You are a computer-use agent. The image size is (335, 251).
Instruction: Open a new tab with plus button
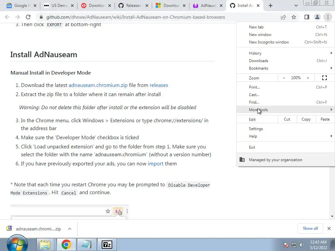point(271,6)
